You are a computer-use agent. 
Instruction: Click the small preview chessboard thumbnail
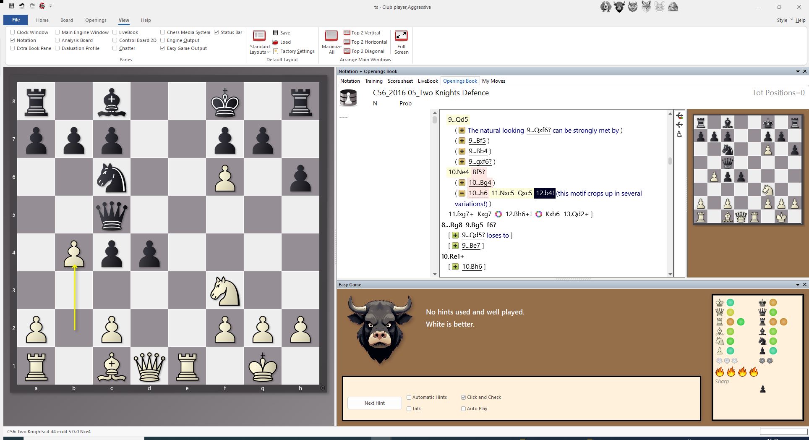tap(747, 169)
